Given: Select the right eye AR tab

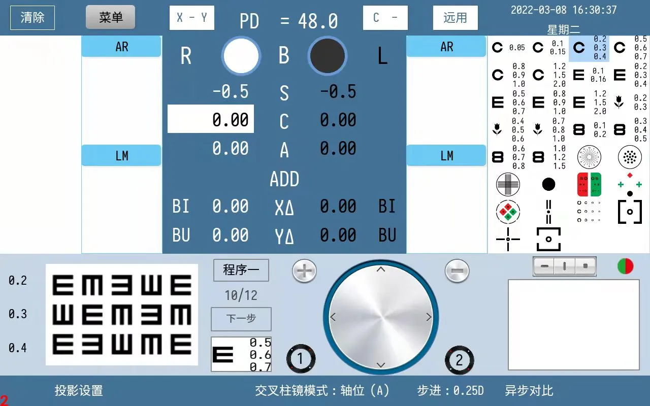Looking at the screenshot, I should click(x=121, y=47).
